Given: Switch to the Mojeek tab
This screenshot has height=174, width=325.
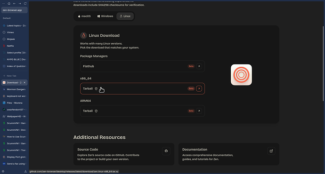Looking at the screenshot, I should (x=14, y=39).
